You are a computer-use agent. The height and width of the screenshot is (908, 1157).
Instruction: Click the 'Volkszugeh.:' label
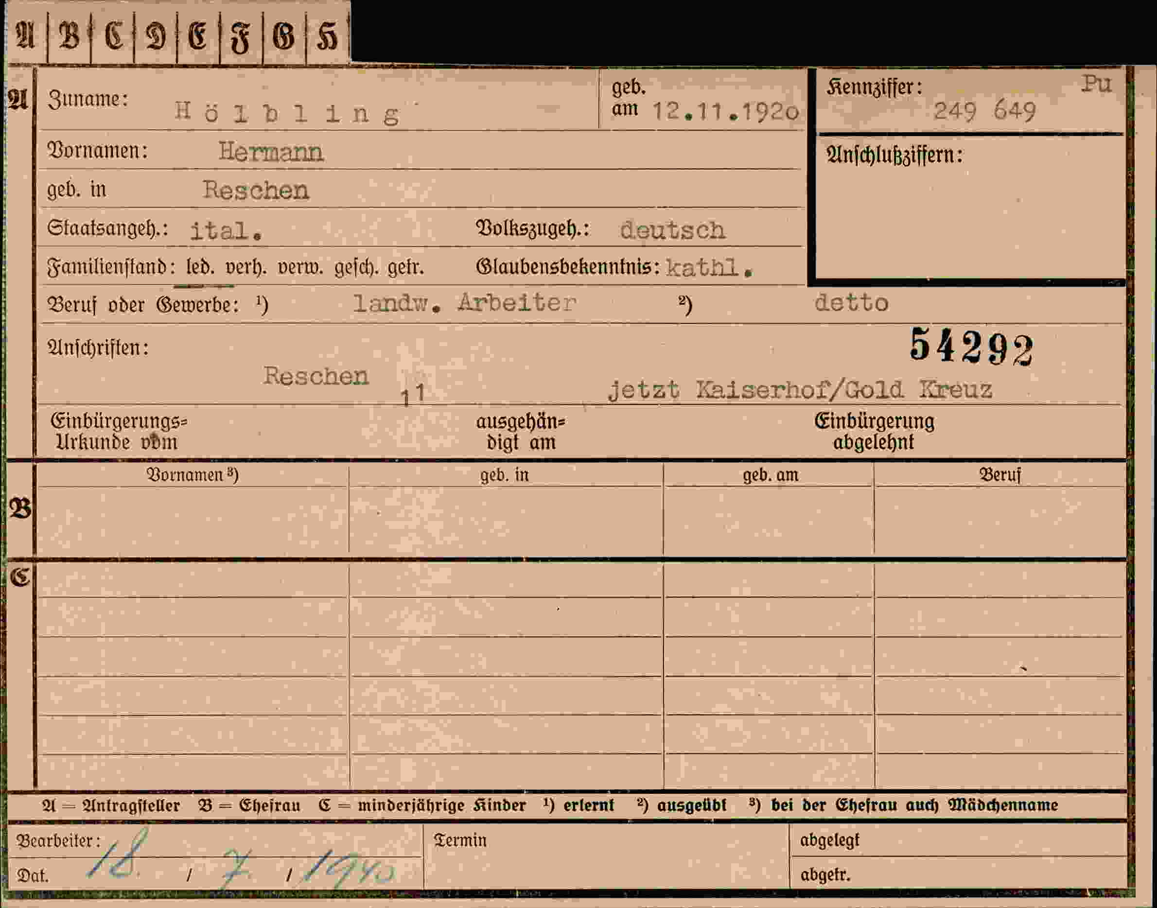pyautogui.click(x=533, y=228)
